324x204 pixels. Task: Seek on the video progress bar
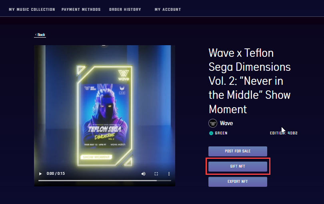tap(104, 180)
